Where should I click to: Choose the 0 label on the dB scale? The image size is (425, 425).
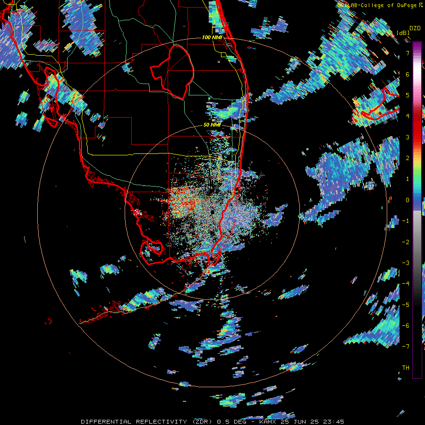(x=408, y=200)
